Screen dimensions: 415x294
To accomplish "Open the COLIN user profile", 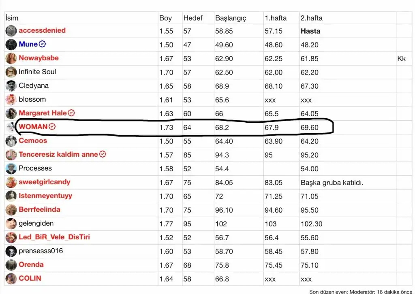I will click(30, 278).
